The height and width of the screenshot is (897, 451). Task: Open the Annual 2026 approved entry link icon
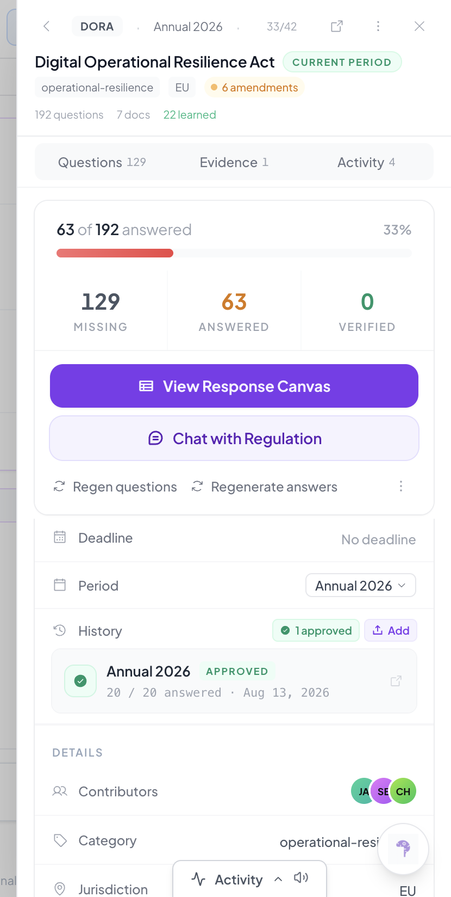click(x=396, y=681)
